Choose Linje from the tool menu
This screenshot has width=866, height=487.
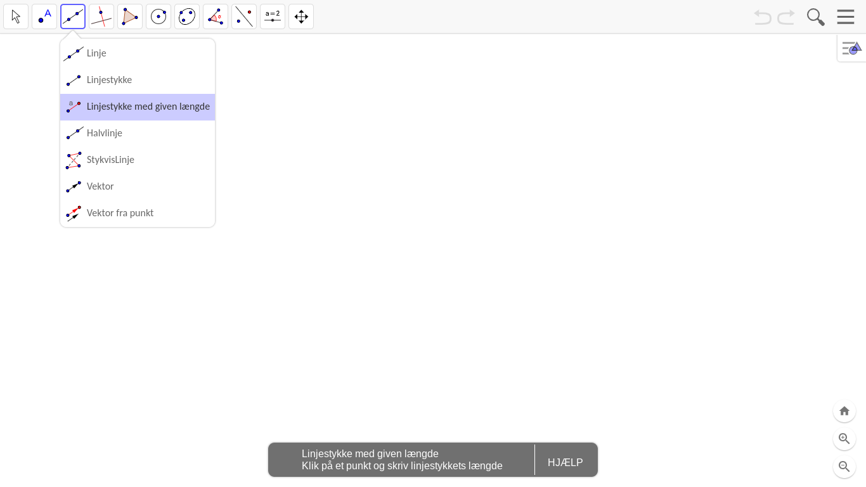click(x=138, y=53)
